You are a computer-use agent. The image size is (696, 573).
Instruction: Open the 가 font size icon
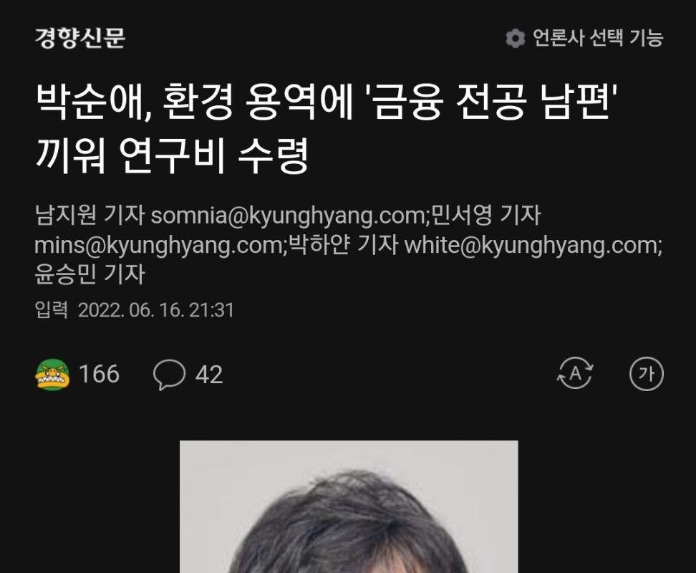[647, 374]
